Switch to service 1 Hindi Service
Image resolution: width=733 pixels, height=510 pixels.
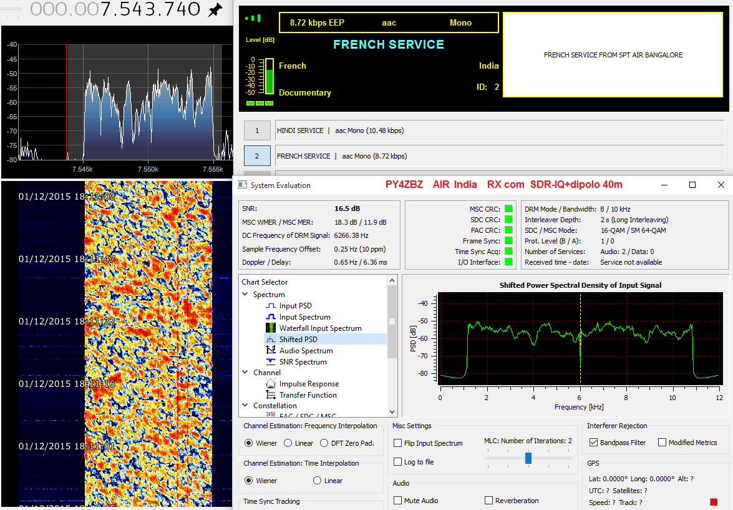[x=257, y=130]
